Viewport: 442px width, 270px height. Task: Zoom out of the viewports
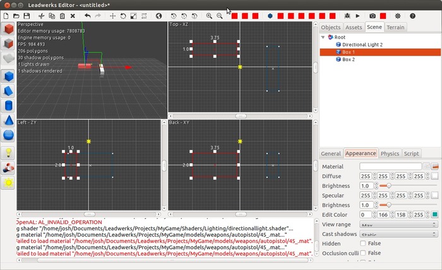[x=220, y=16]
